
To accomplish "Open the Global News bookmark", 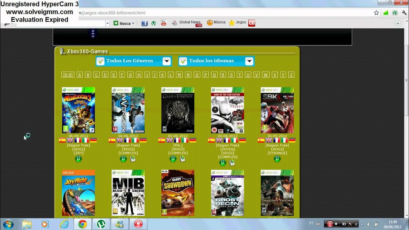I will [187, 23].
